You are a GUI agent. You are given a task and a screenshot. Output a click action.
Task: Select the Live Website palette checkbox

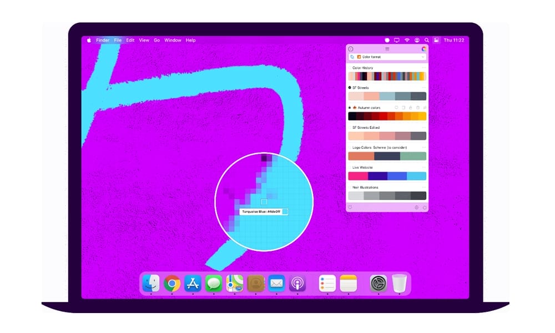pyautogui.click(x=350, y=167)
